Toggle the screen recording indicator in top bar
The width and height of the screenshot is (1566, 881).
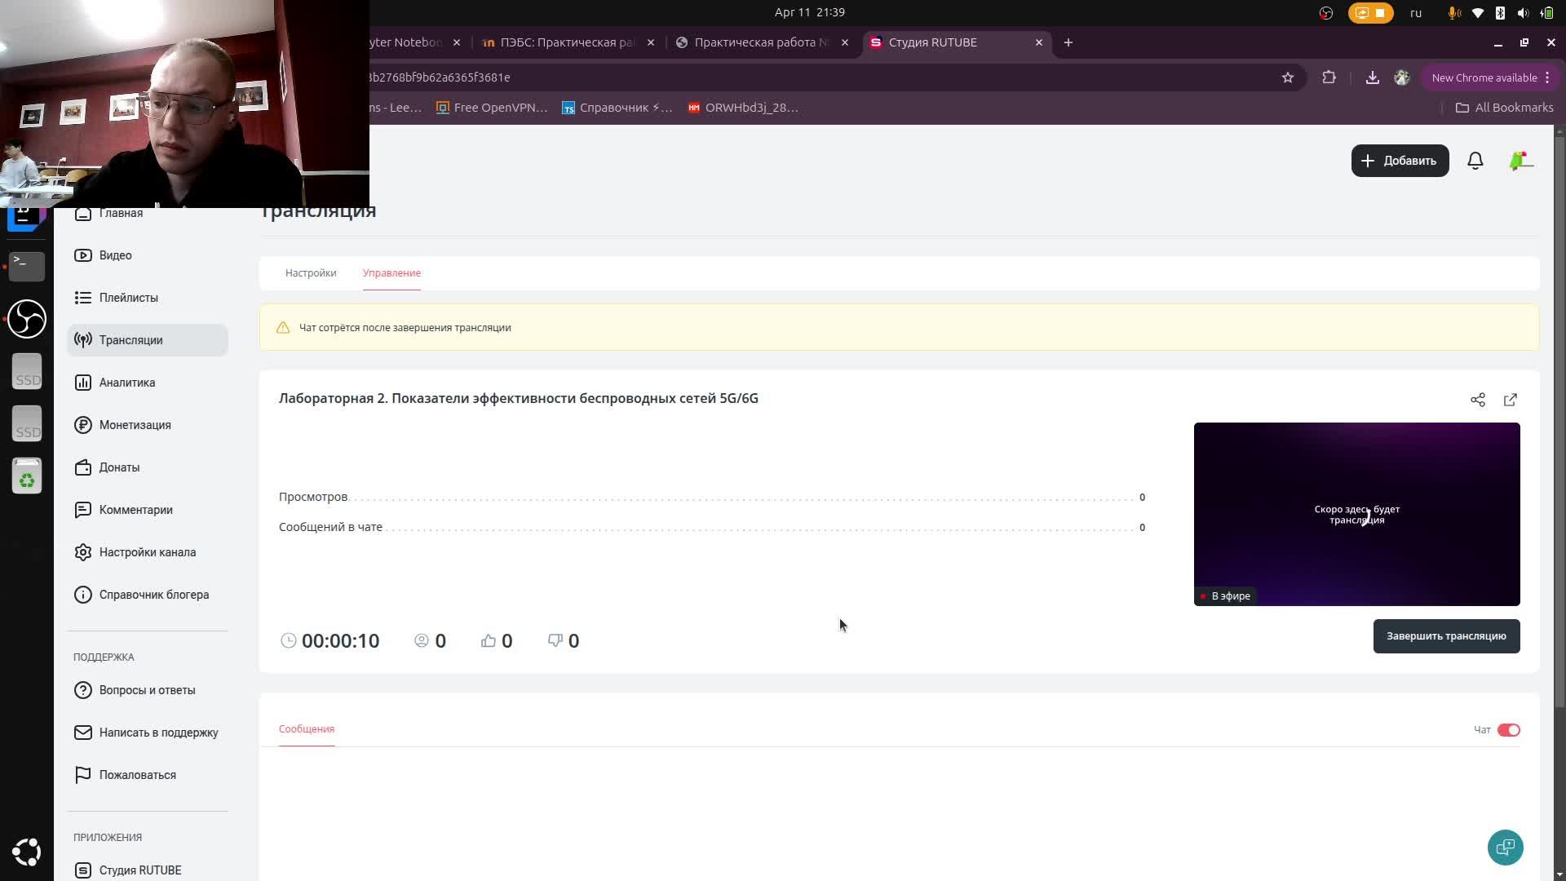point(1370,12)
